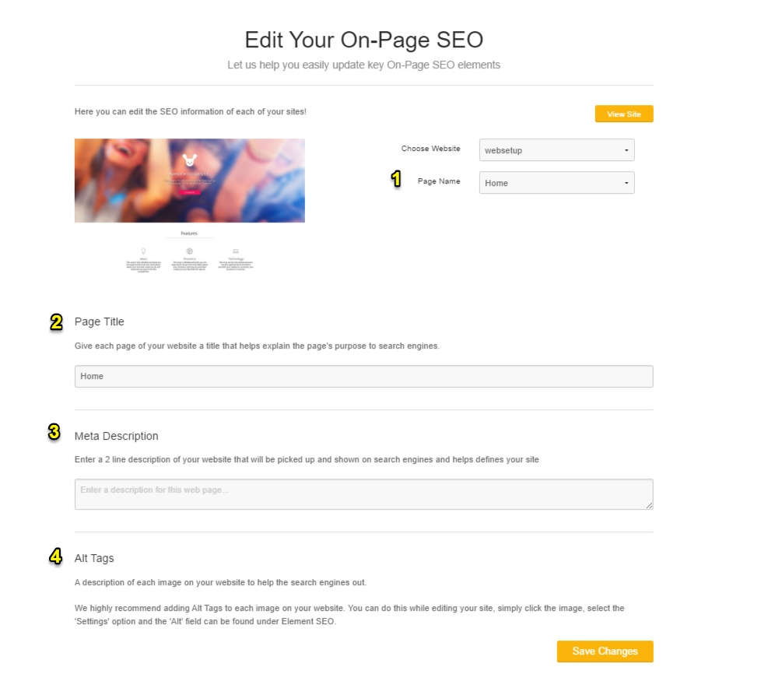Click the Alt Tags section heading

(94, 558)
